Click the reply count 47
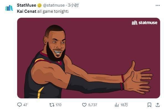 point(25,105)
